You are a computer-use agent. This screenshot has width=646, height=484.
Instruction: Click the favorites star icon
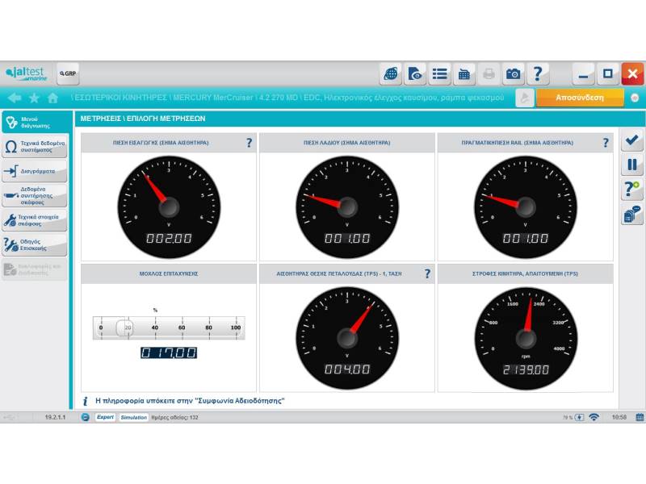tap(34, 98)
